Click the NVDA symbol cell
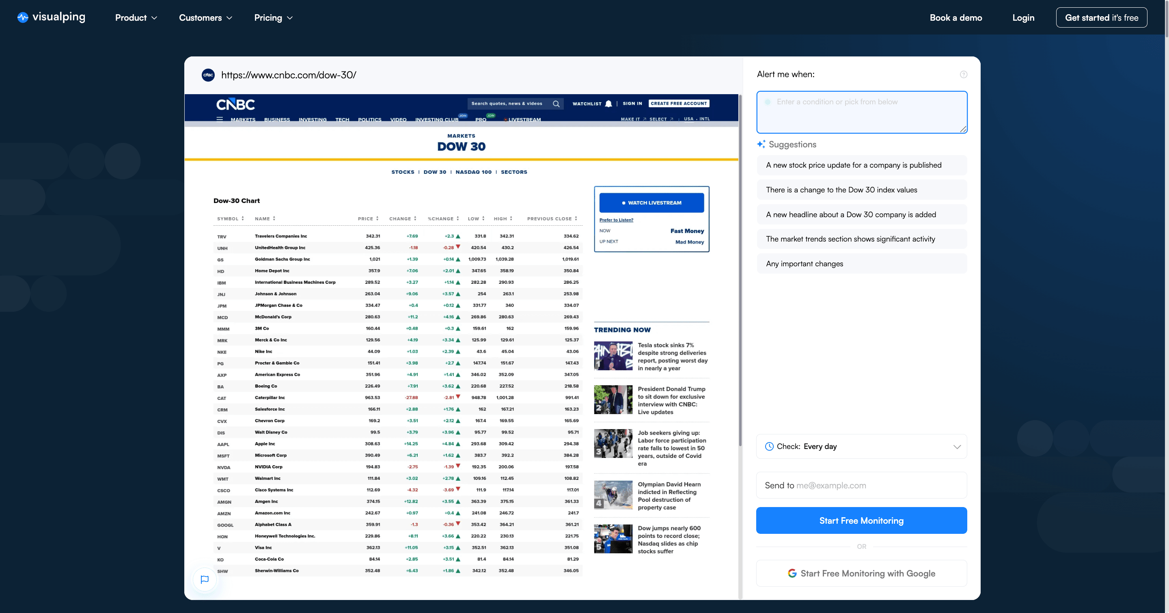This screenshot has width=1169, height=613. (x=223, y=467)
